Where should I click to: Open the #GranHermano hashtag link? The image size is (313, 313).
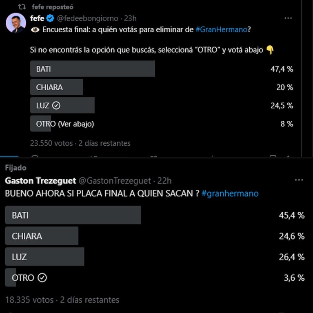pyautogui.click(x=221, y=29)
